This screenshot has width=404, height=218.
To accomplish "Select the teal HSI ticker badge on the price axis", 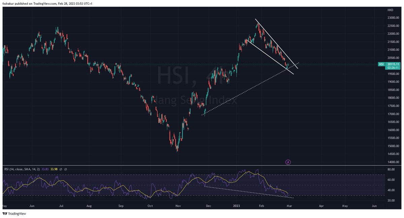I will pyautogui.click(x=381, y=64).
